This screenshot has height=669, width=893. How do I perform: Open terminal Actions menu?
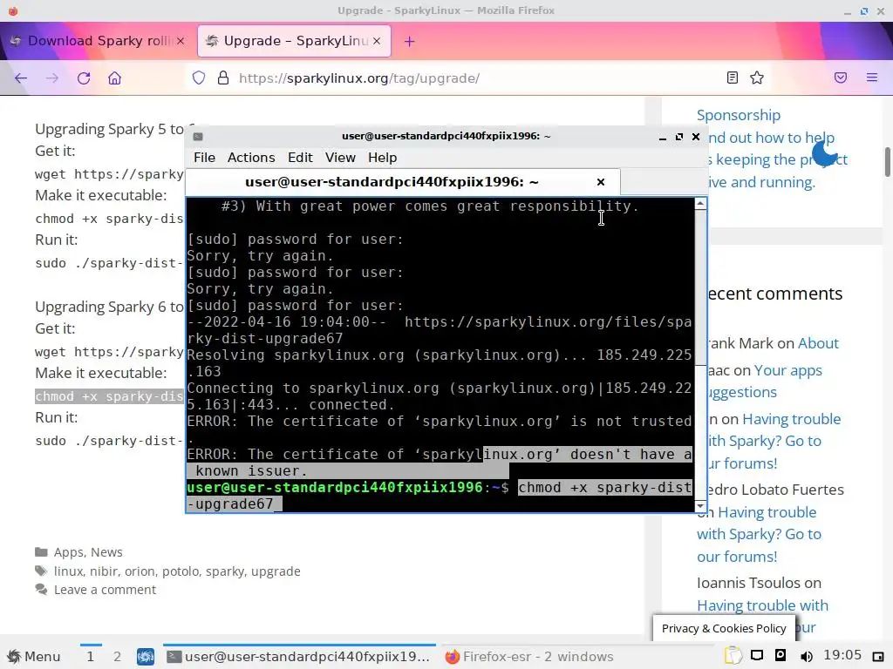tap(251, 158)
